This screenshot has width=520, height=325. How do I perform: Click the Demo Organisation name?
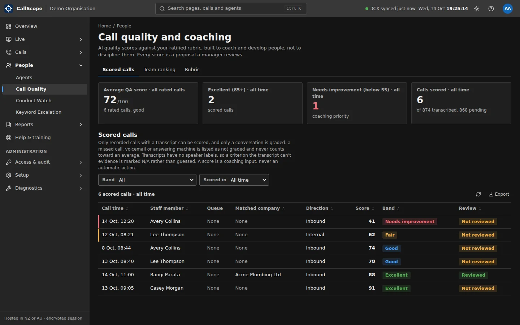(73, 9)
